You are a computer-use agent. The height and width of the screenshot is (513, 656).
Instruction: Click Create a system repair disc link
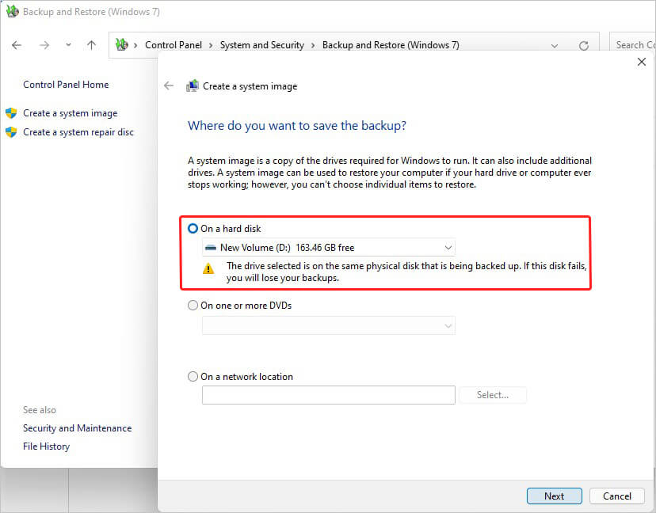[x=78, y=132]
